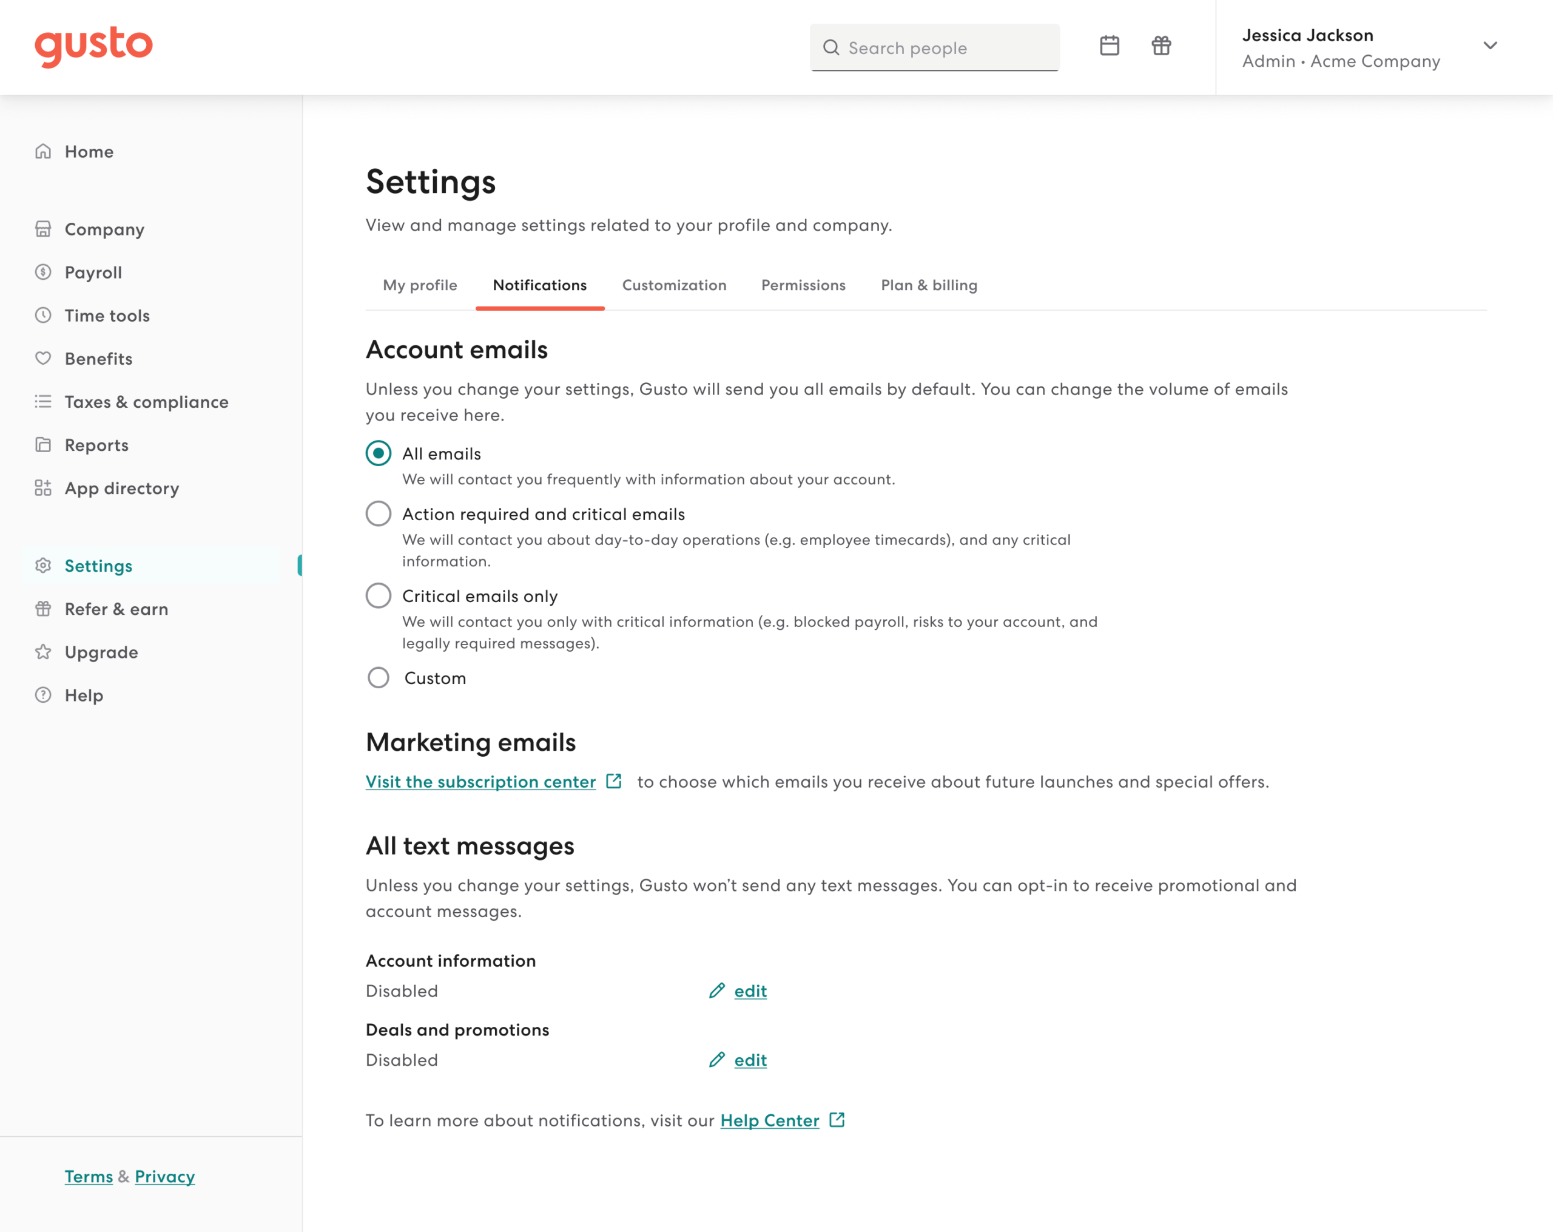Open the Help Center link
The height and width of the screenshot is (1232, 1553).
click(769, 1120)
